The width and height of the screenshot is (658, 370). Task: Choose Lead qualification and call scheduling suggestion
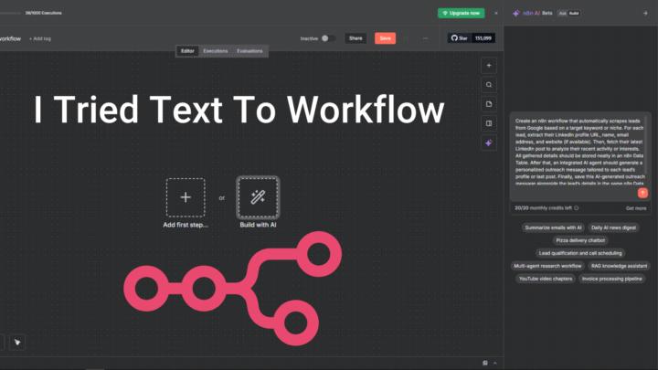(580, 253)
